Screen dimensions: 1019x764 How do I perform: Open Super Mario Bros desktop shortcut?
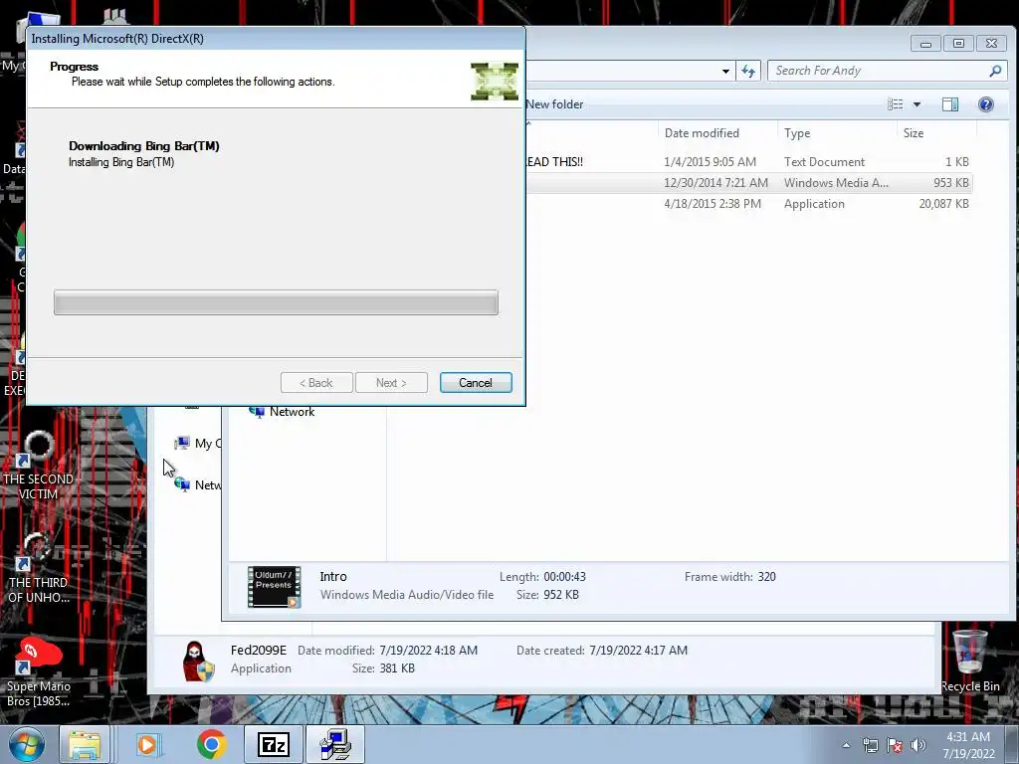coord(38,673)
